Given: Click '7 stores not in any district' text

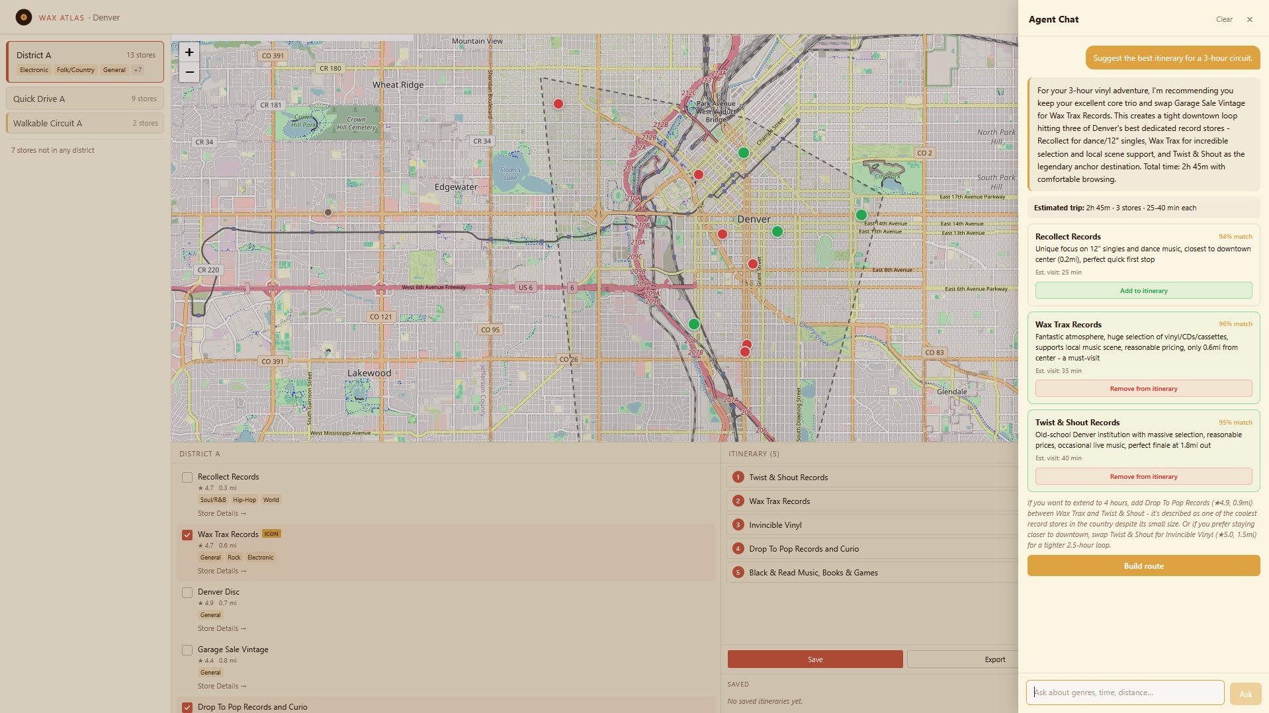Looking at the screenshot, I should (53, 150).
